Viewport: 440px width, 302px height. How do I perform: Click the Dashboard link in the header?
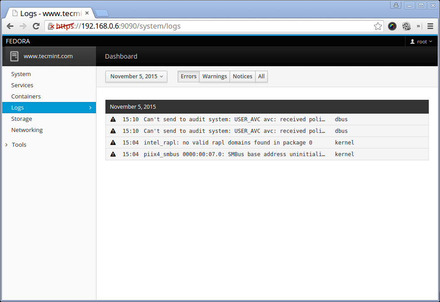coord(121,56)
